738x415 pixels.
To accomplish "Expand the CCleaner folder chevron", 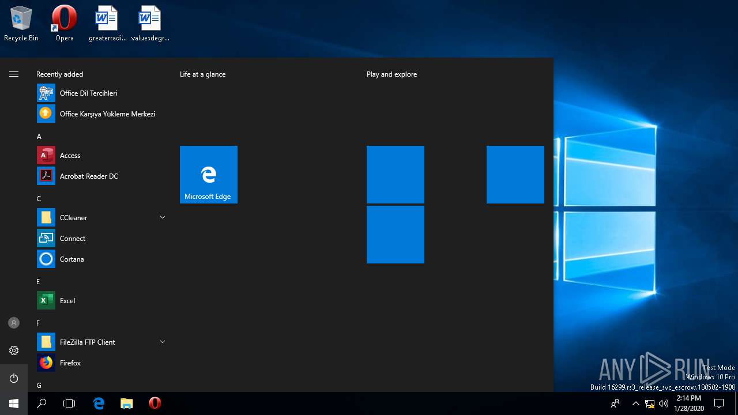I will [163, 217].
